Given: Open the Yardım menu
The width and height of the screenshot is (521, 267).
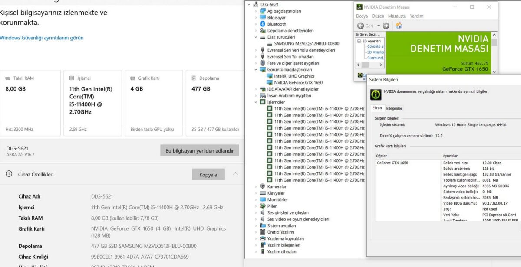Looking at the screenshot, I should [x=416, y=16].
